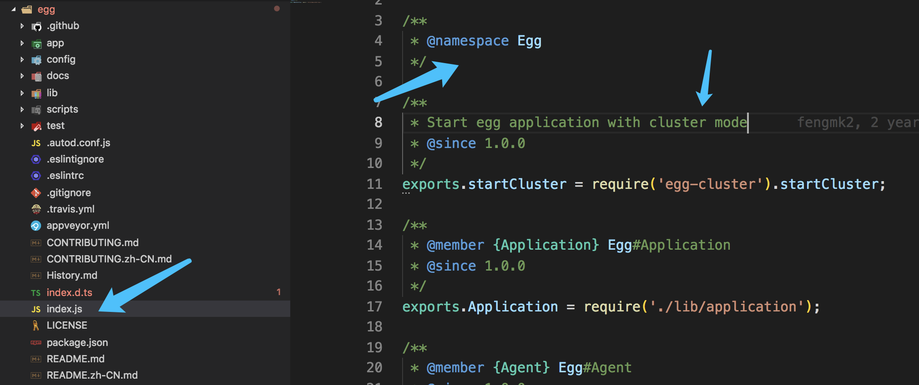Click the markdown icon of CONTRIBUTING.md
This screenshot has width=919, height=385.
point(36,243)
